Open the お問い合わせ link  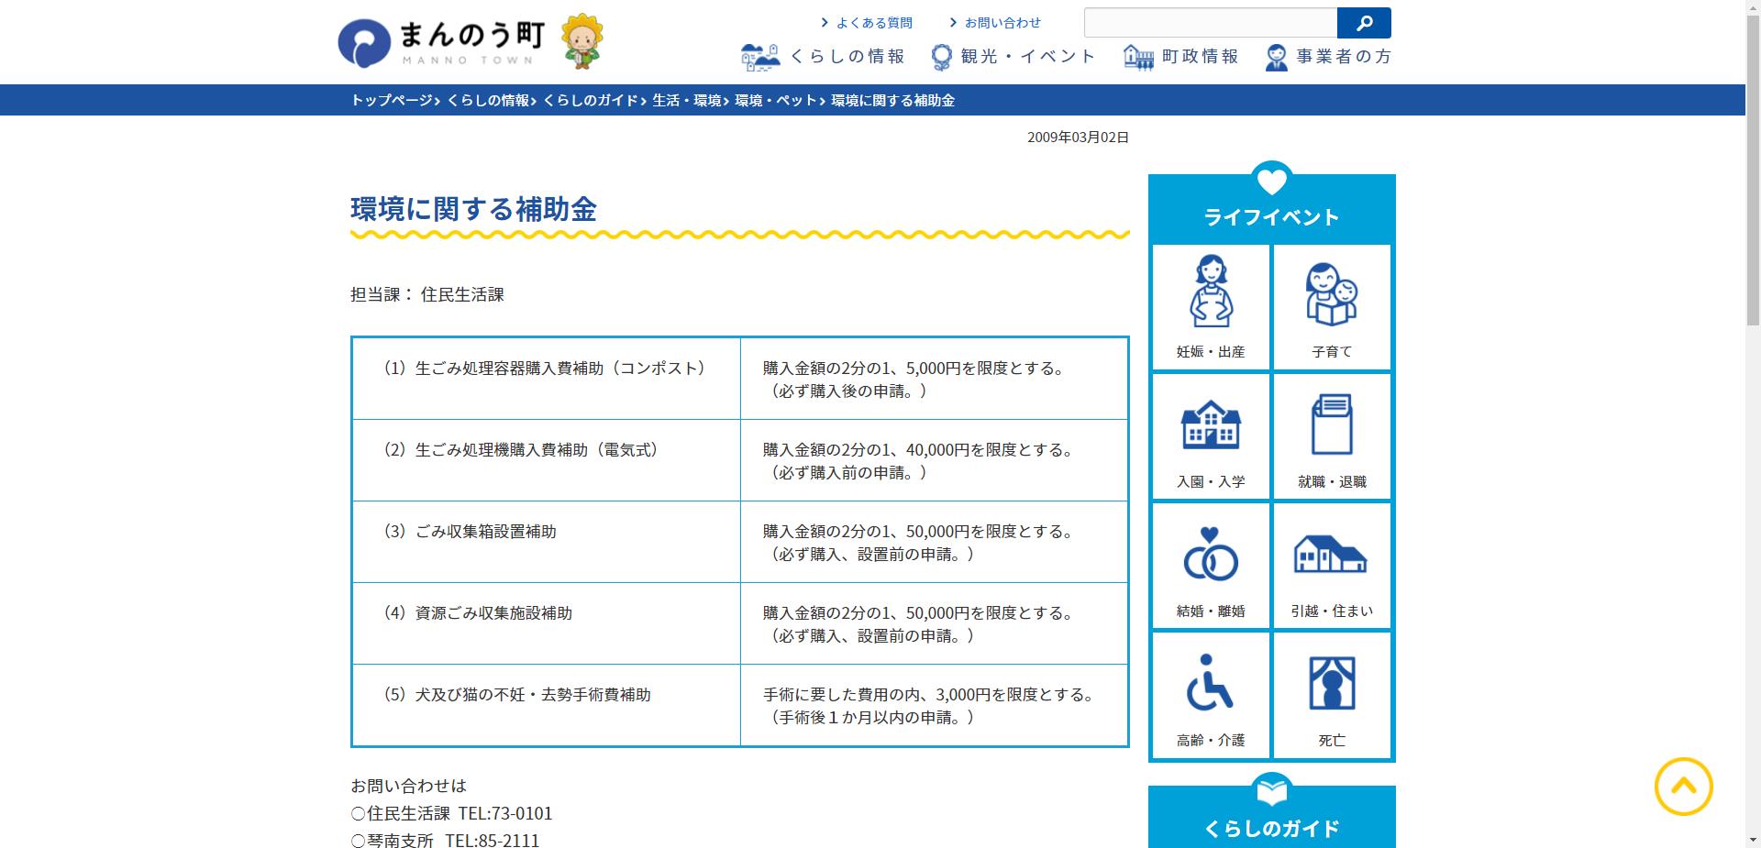tap(1002, 22)
